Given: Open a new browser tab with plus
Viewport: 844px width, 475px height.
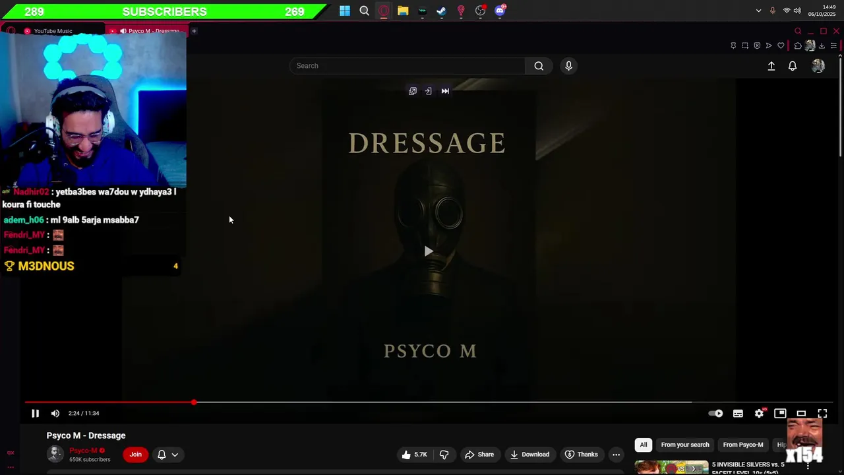Looking at the screenshot, I should 194,31.
